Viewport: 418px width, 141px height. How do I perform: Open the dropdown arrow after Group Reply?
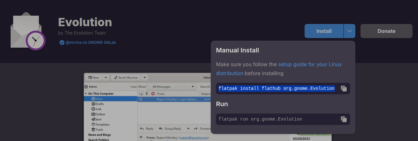click(x=188, y=129)
